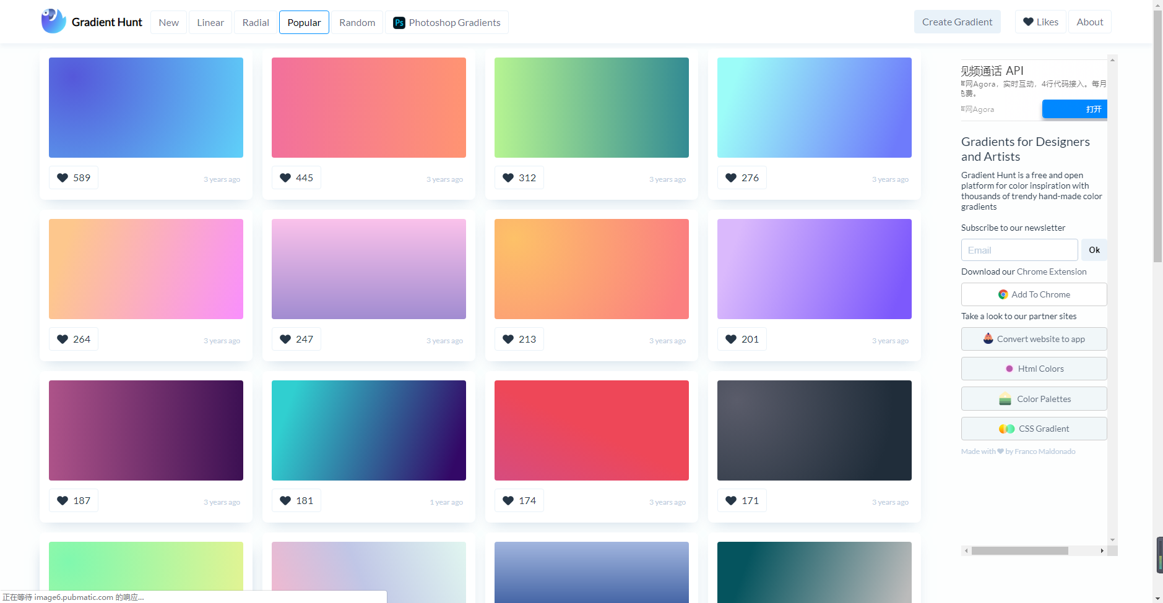Like the blue gradient with 589 likes
Screen dimensions: 1163x603
click(x=74, y=177)
